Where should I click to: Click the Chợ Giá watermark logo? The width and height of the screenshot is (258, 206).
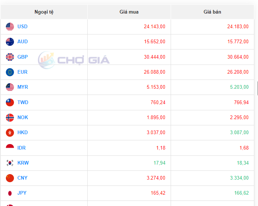click(74, 60)
